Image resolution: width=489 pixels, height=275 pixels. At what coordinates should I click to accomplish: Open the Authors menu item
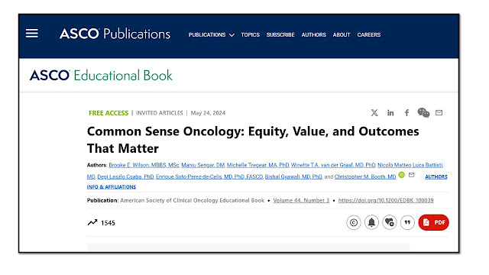point(313,35)
